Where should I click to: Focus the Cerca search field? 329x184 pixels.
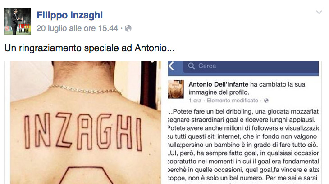[251, 66]
